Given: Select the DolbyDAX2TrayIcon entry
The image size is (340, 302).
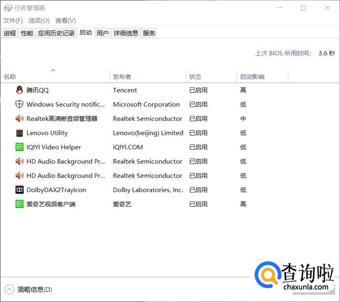Looking at the screenshot, I should 170,190.
